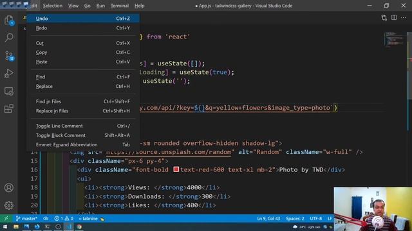Click the Open Changes icon in the editor toolbar
Screen dimensions: 412x231
click(384, 17)
